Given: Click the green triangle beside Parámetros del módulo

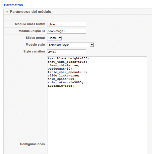Looking at the screenshot, I should coord(7,12).
